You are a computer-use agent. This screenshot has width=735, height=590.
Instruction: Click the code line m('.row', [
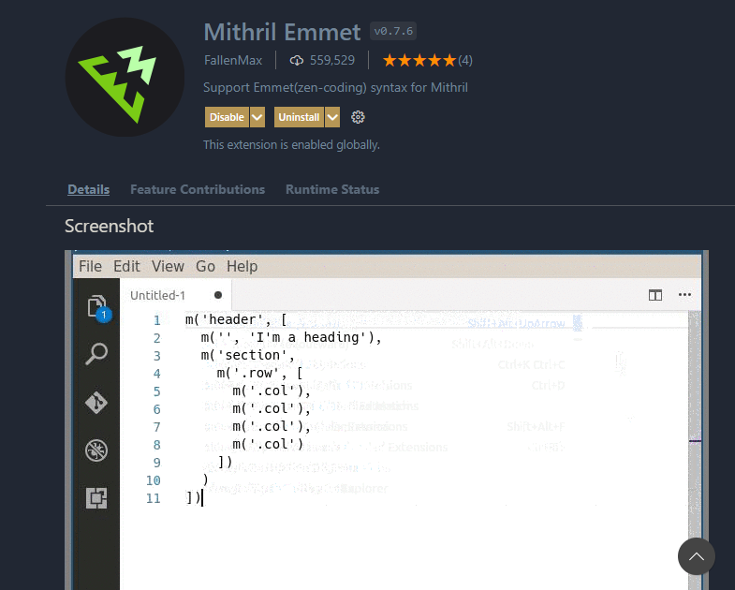[259, 374]
